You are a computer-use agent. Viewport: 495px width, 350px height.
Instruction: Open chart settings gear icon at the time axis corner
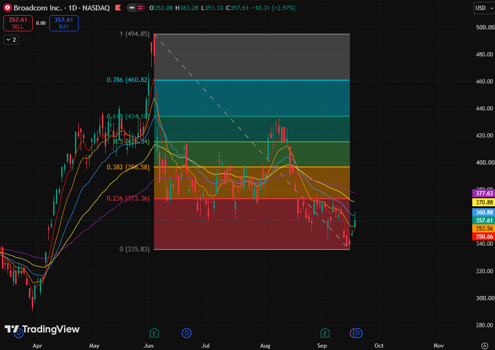[485, 346]
